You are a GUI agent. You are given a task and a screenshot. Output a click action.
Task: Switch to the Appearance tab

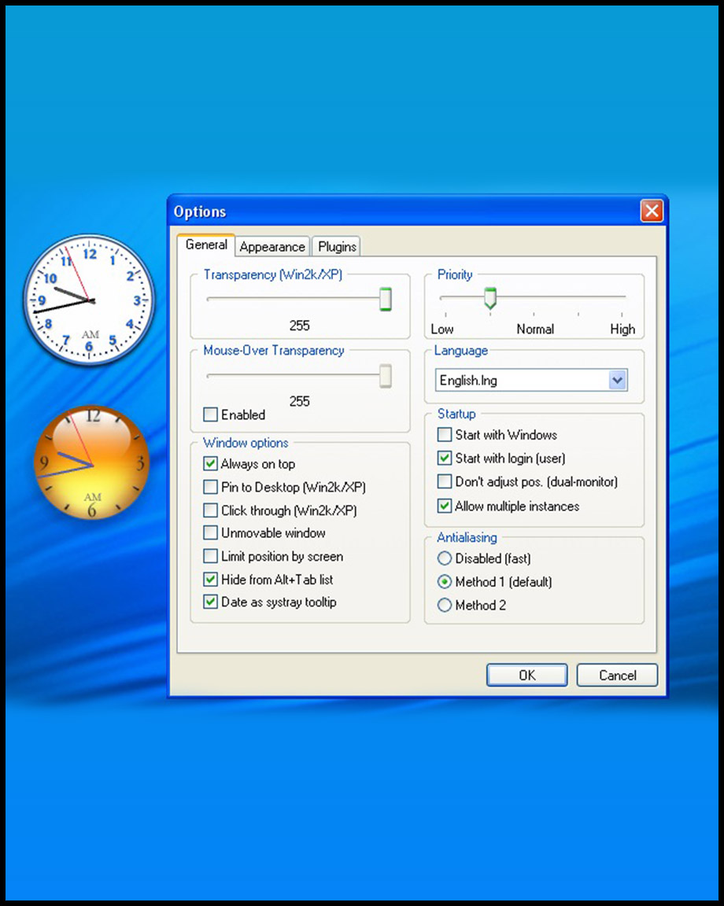271,247
